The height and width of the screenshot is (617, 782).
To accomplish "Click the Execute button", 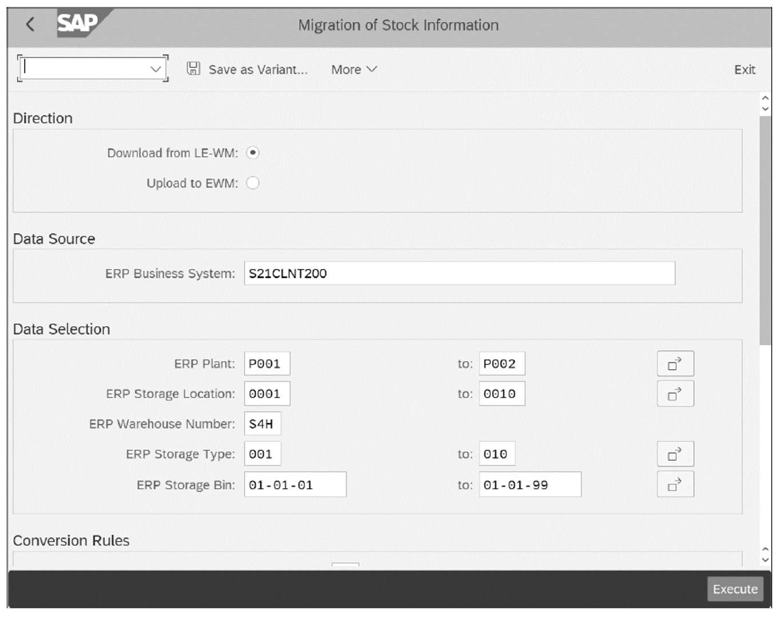I will pyautogui.click(x=735, y=589).
